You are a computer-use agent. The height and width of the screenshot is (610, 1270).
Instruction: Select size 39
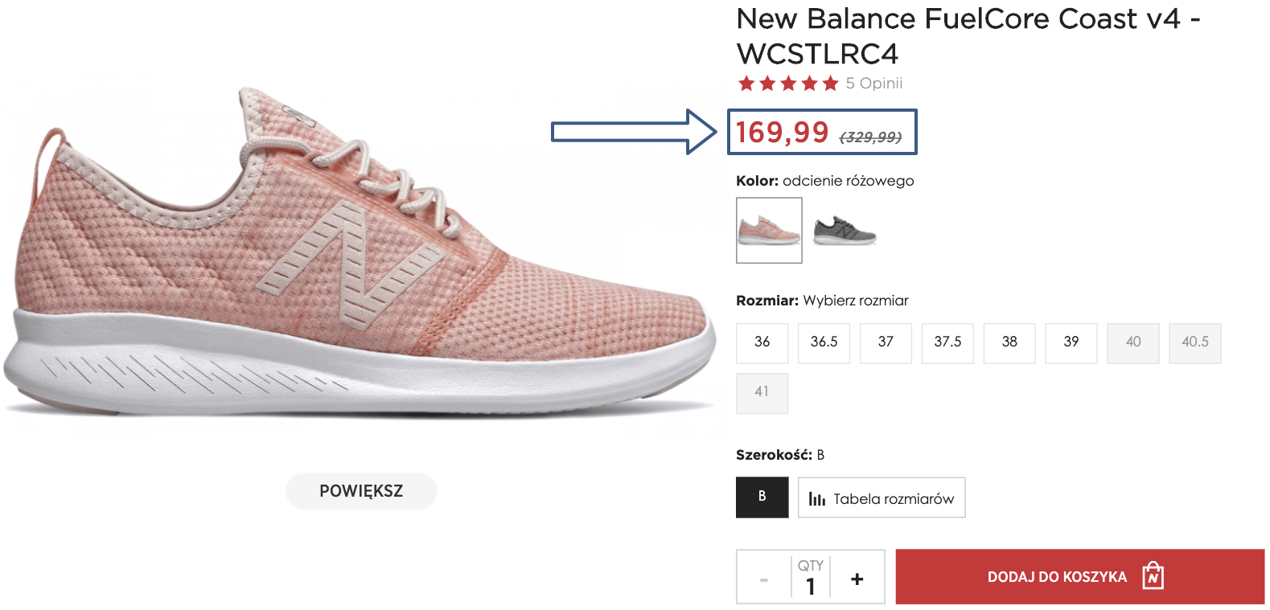[1071, 342]
